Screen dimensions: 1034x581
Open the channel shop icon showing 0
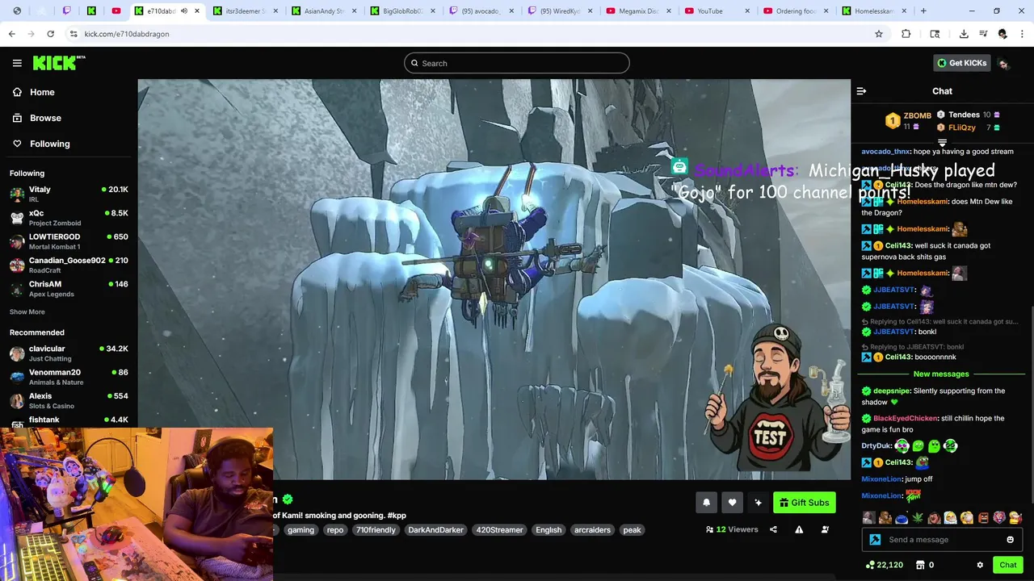click(925, 565)
